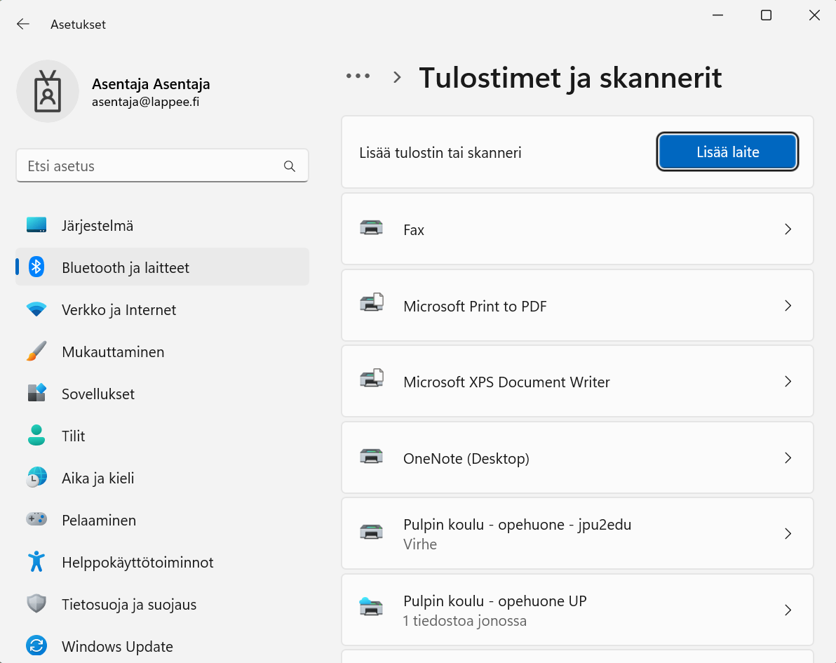
Task: Click the OneNote (Desktop) printer icon
Action: (x=371, y=457)
